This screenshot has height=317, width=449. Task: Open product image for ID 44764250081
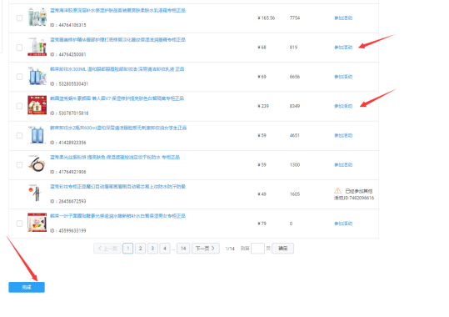[37, 47]
